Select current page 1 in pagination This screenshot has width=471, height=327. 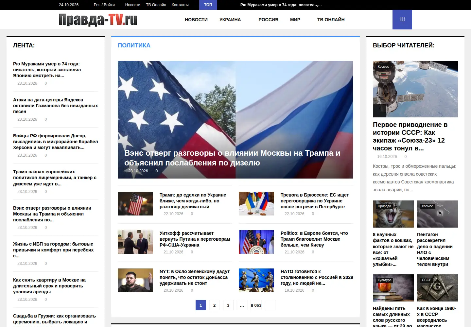tap(201, 305)
